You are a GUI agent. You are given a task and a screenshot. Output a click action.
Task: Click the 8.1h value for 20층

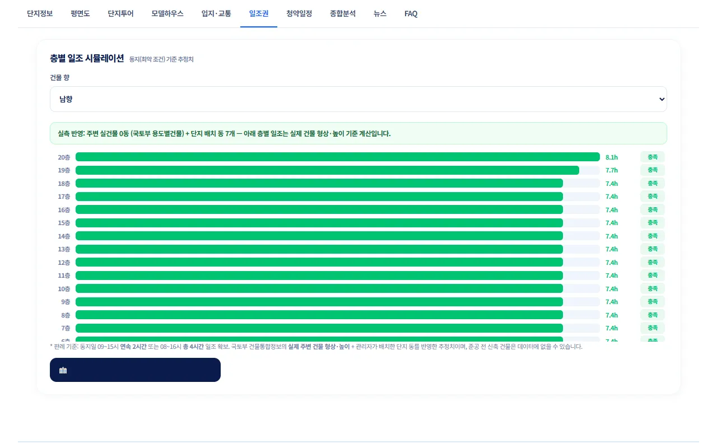tap(612, 157)
